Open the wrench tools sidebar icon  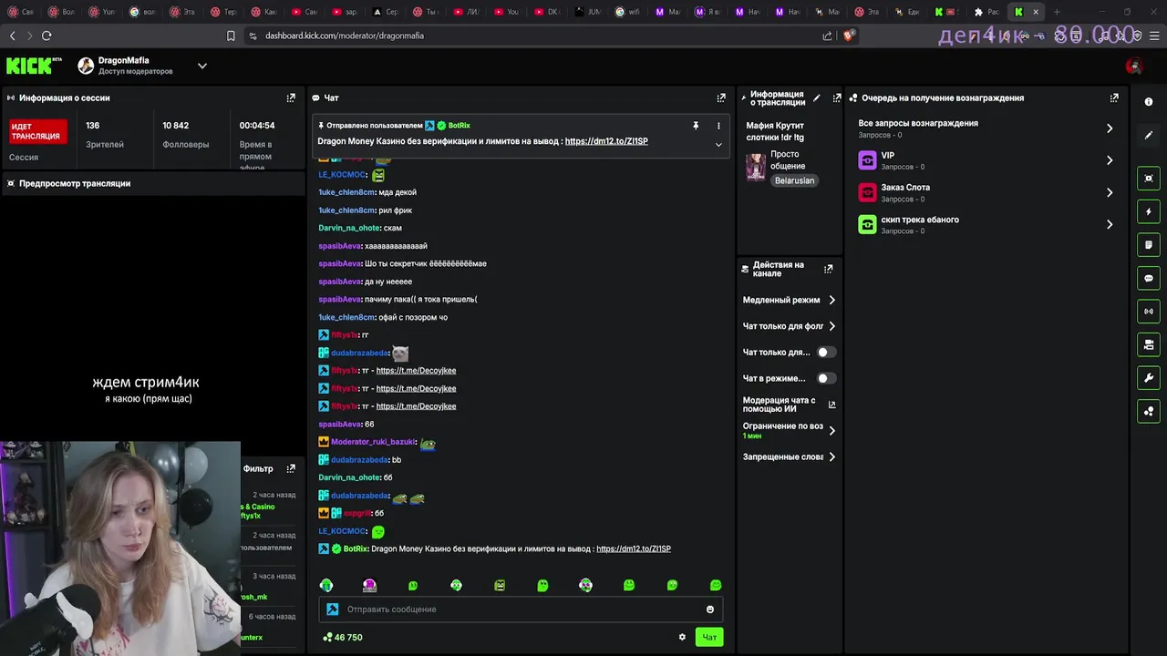[x=1149, y=378]
